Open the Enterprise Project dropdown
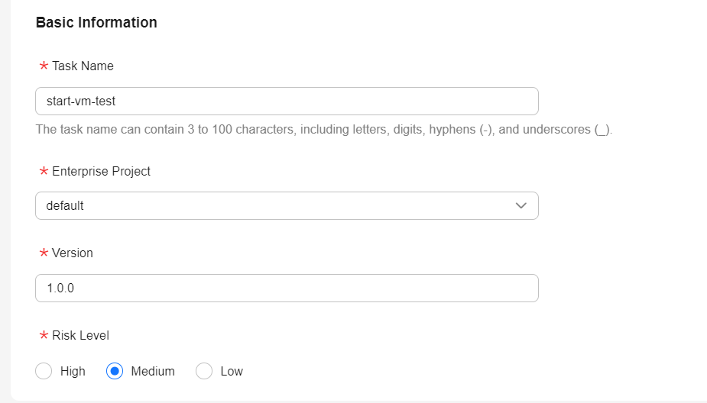Image resolution: width=707 pixels, height=403 pixels. click(287, 205)
